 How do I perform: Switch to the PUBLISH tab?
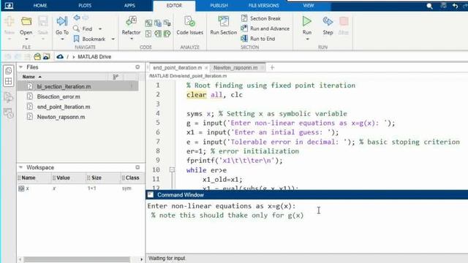tap(219, 6)
